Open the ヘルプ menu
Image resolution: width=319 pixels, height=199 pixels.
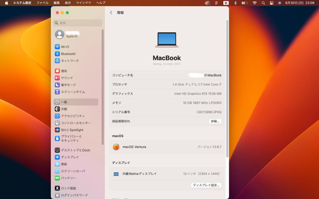[101, 3]
